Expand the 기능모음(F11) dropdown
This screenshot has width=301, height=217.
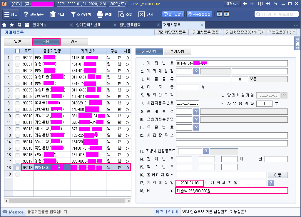click(282, 32)
